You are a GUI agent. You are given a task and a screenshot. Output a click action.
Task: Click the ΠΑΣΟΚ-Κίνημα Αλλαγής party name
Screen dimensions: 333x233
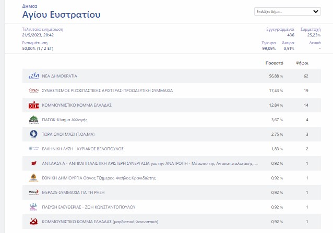point(61,120)
